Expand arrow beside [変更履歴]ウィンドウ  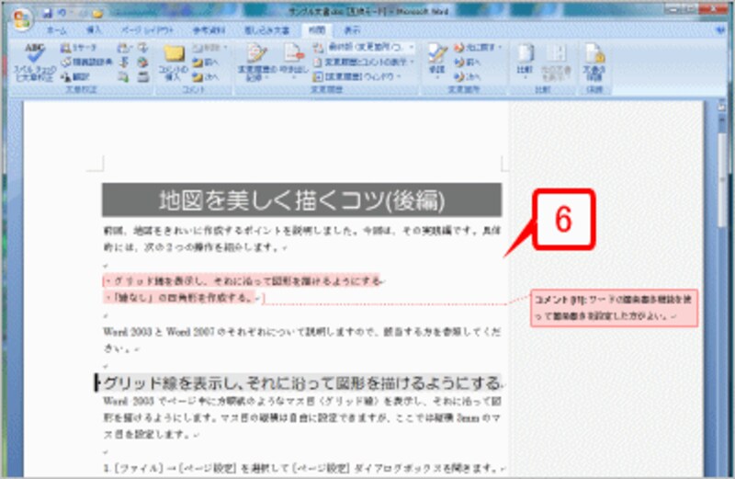click(399, 76)
